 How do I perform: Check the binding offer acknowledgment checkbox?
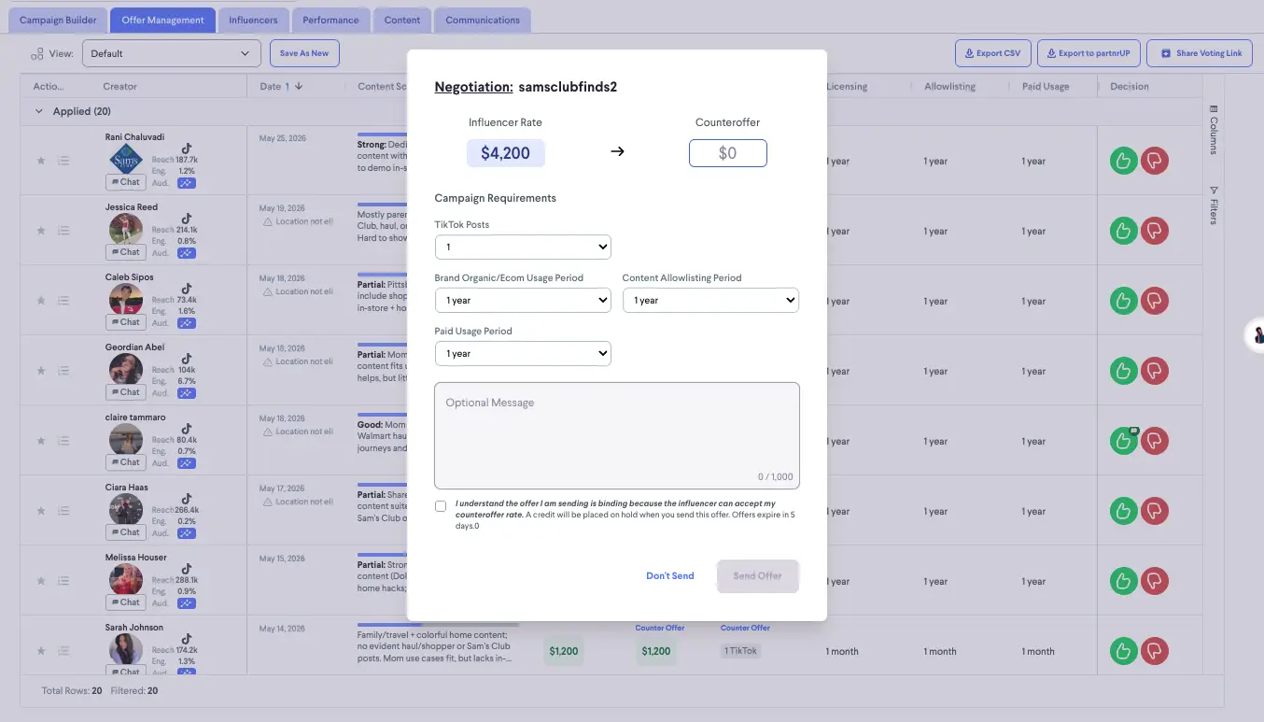point(441,506)
